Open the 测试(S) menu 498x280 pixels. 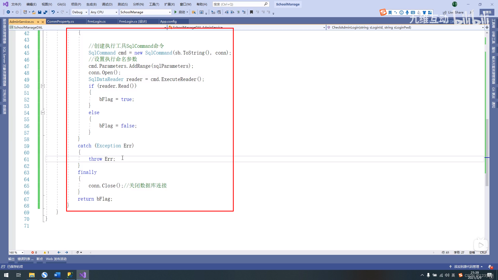coord(123,4)
